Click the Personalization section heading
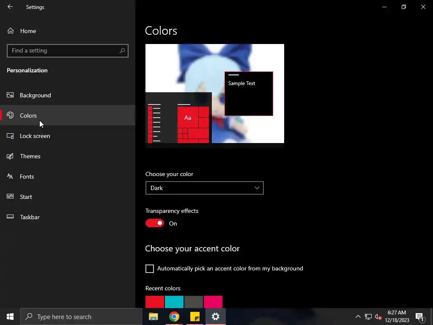This screenshot has width=433, height=325. coord(27,70)
